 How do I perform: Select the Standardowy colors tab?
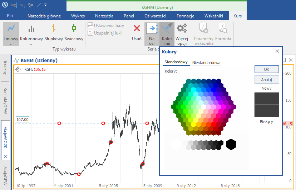point(176,62)
